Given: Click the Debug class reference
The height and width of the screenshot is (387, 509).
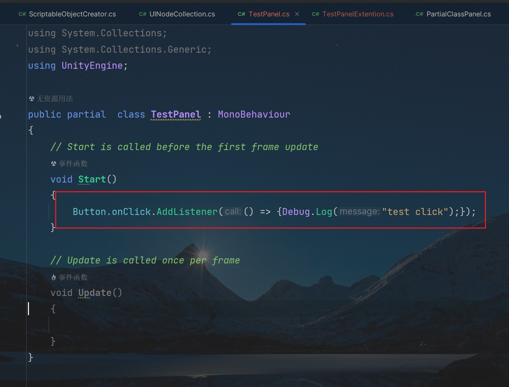Looking at the screenshot, I should click(x=296, y=212).
